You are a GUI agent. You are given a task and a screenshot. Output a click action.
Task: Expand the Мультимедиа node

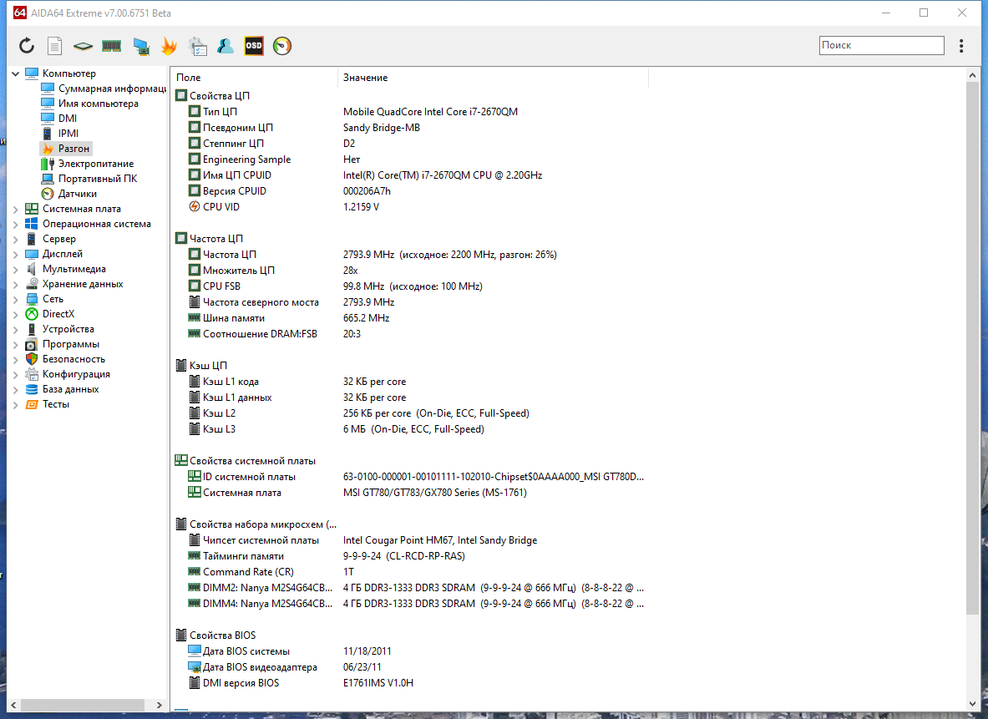15,270
